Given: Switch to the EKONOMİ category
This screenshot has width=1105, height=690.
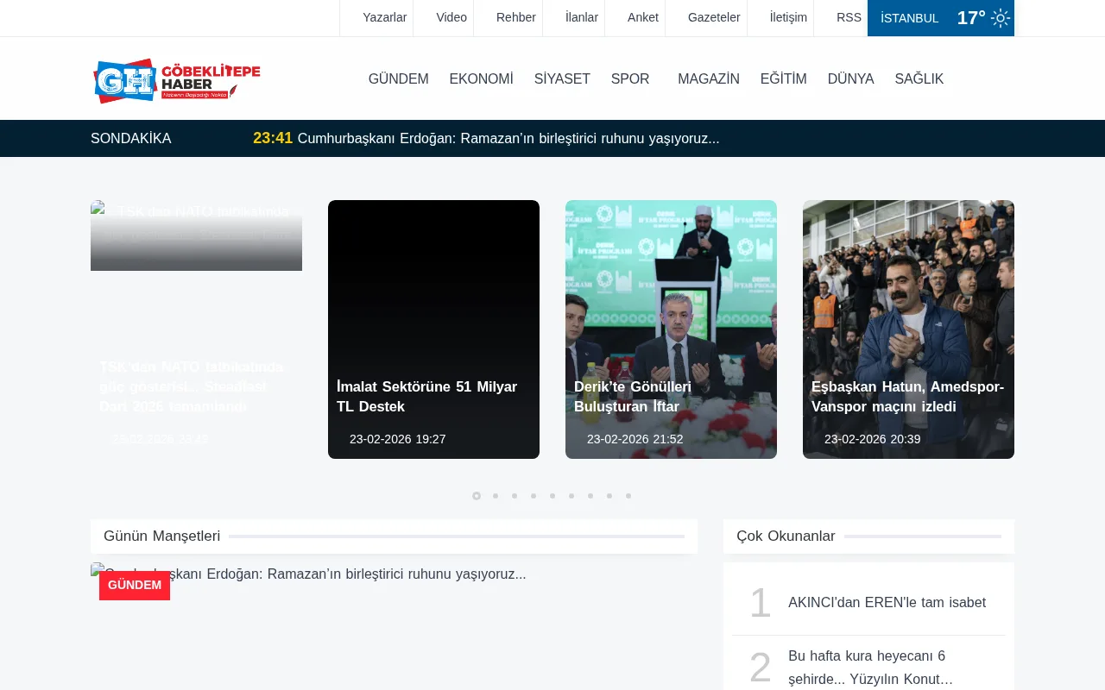Looking at the screenshot, I should (x=481, y=78).
